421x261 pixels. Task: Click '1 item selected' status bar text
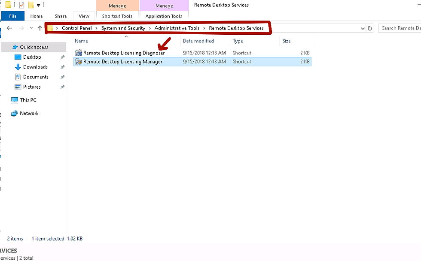coord(48,238)
